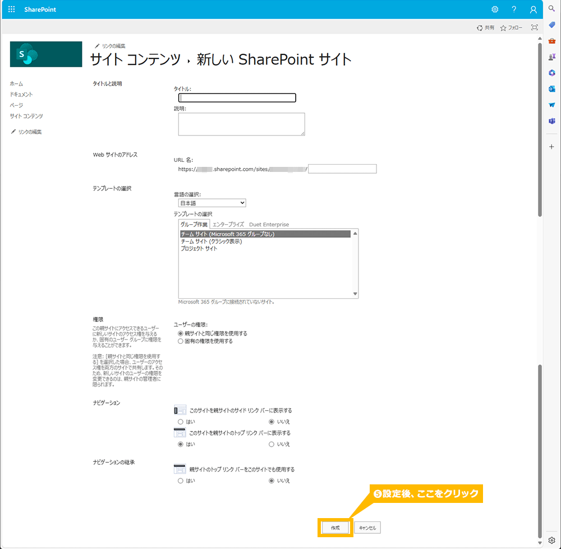Select いいえ for 親サイトのトップ リンク バーに表示する
561x549 pixels.
(272, 444)
